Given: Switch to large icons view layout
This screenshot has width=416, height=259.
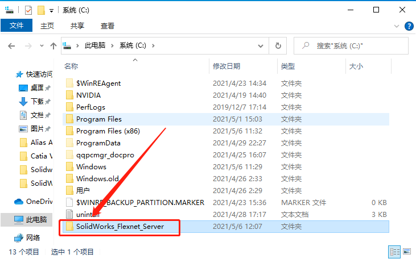Looking at the screenshot, I should (407, 251).
